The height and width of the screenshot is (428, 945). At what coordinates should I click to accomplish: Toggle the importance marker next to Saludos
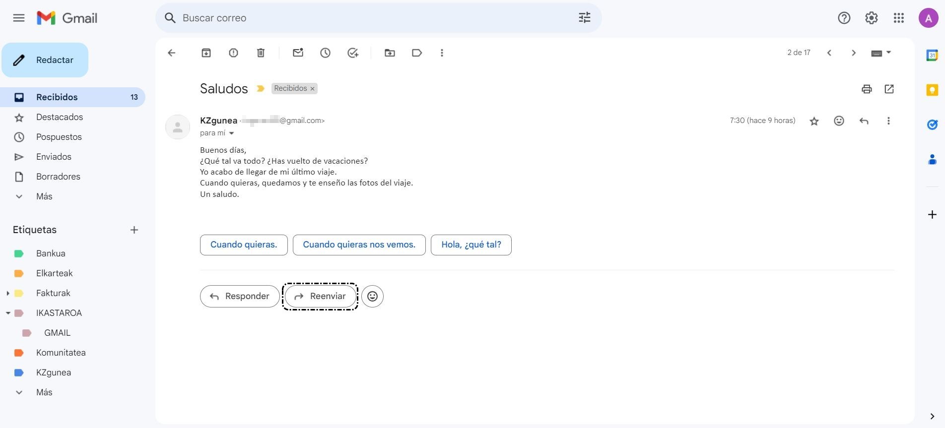261,89
